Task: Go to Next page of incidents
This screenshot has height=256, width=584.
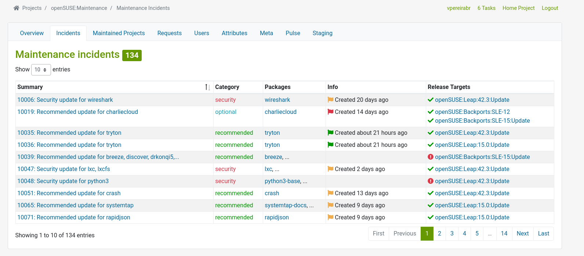Action: 522,233
